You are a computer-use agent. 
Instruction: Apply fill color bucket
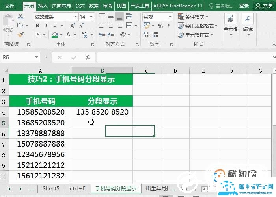[55, 35]
